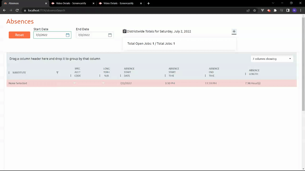305x171 pixels.
Task: Click the 7.98 Hour(s) length cell
Action: [x=253, y=83]
